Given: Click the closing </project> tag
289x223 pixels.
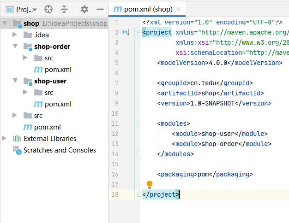Looking at the screenshot, I should tap(161, 194).
